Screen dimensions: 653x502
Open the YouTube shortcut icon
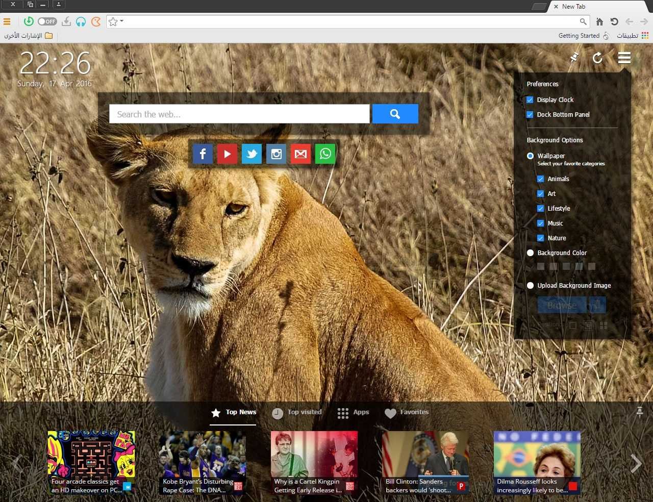click(x=227, y=154)
